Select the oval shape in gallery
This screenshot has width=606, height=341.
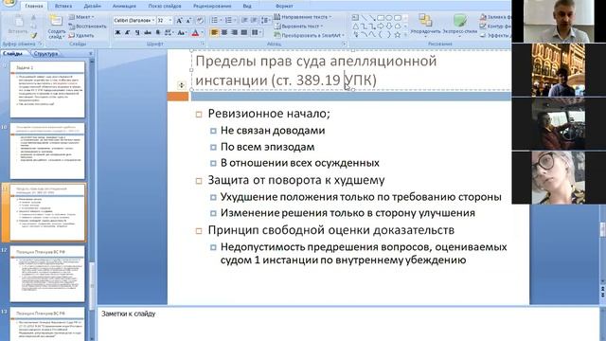(x=389, y=17)
